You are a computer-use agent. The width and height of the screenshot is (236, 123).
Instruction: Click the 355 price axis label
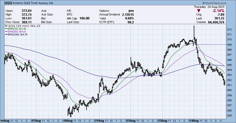[229, 115]
